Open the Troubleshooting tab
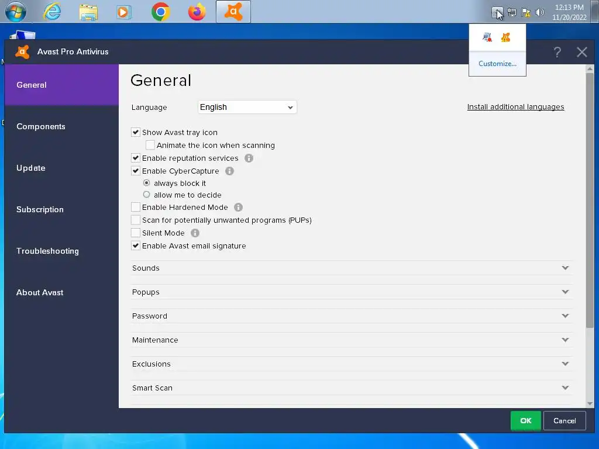Image resolution: width=599 pixels, height=449 pixels. pos(61,251)
